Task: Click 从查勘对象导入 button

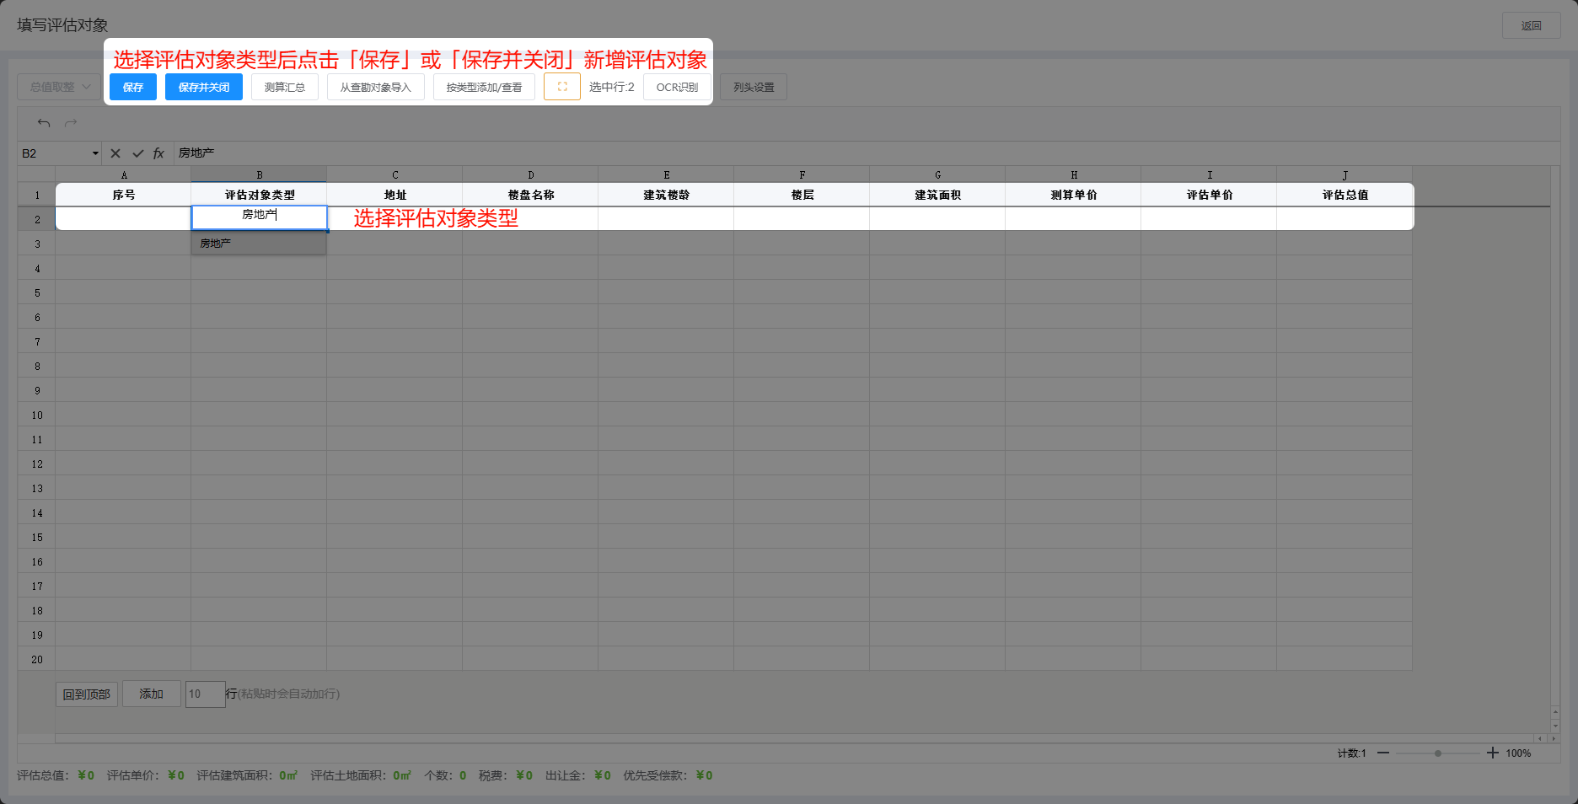Action: [x=376, y=87]
